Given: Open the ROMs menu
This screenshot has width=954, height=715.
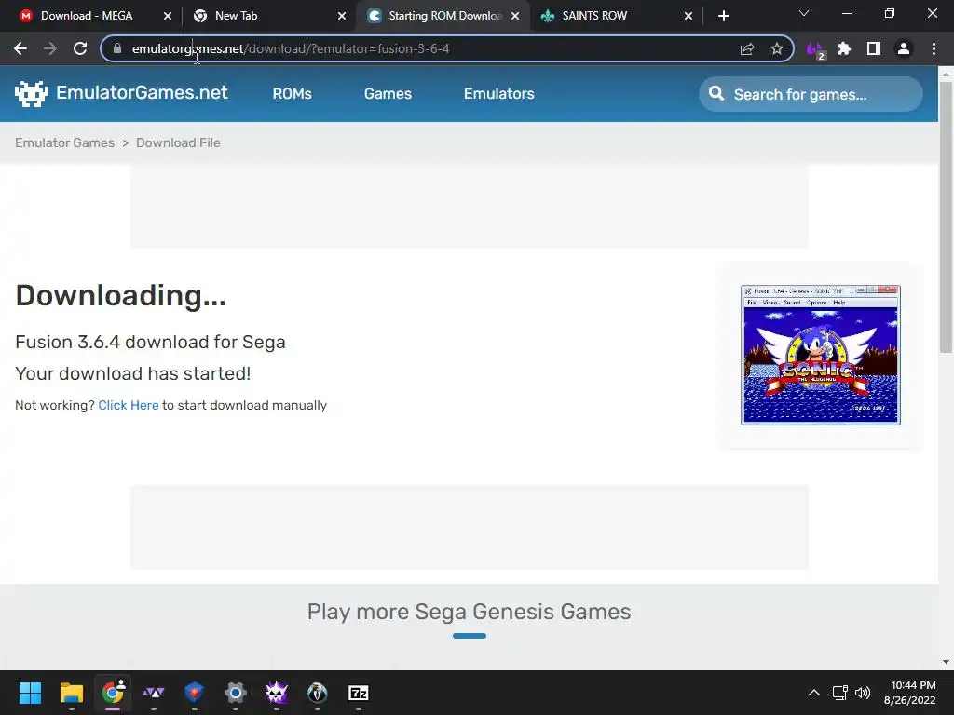Looking at the screenshot, I should point(292,94).
